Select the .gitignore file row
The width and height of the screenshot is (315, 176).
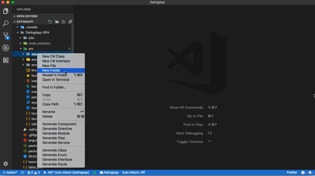30,135
